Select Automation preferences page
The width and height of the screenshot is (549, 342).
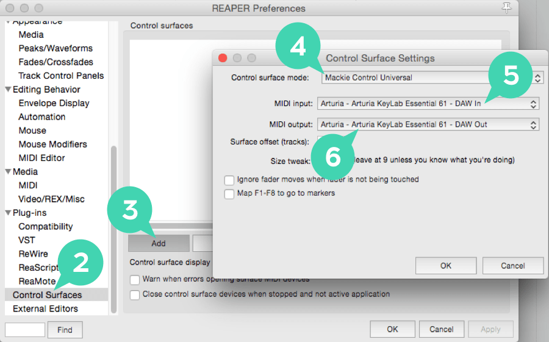click(x=42, y=117)
